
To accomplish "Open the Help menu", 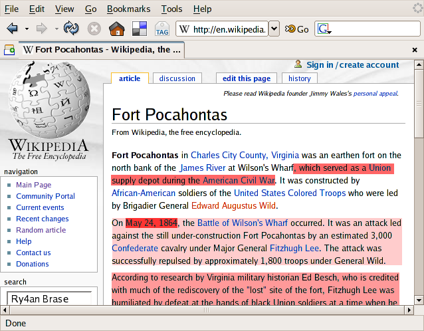I will 202,9.
